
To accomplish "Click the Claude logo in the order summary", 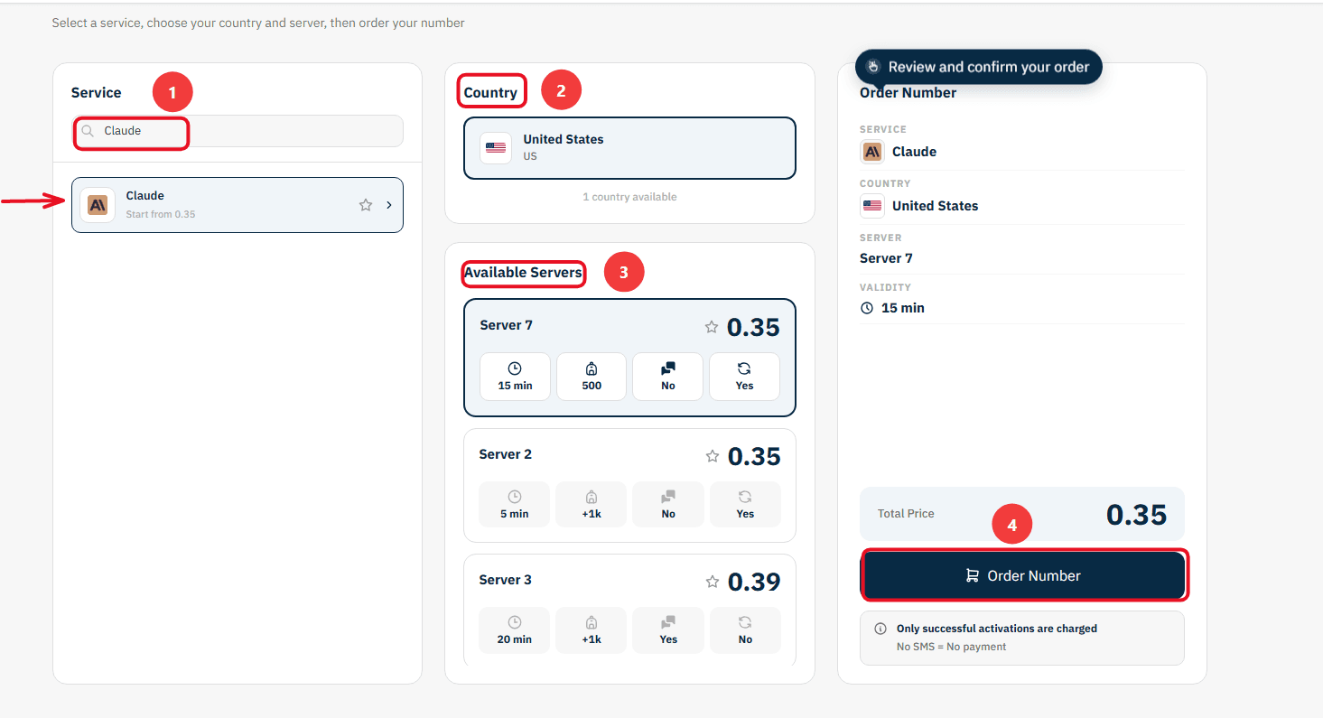I will click(872, 152).
